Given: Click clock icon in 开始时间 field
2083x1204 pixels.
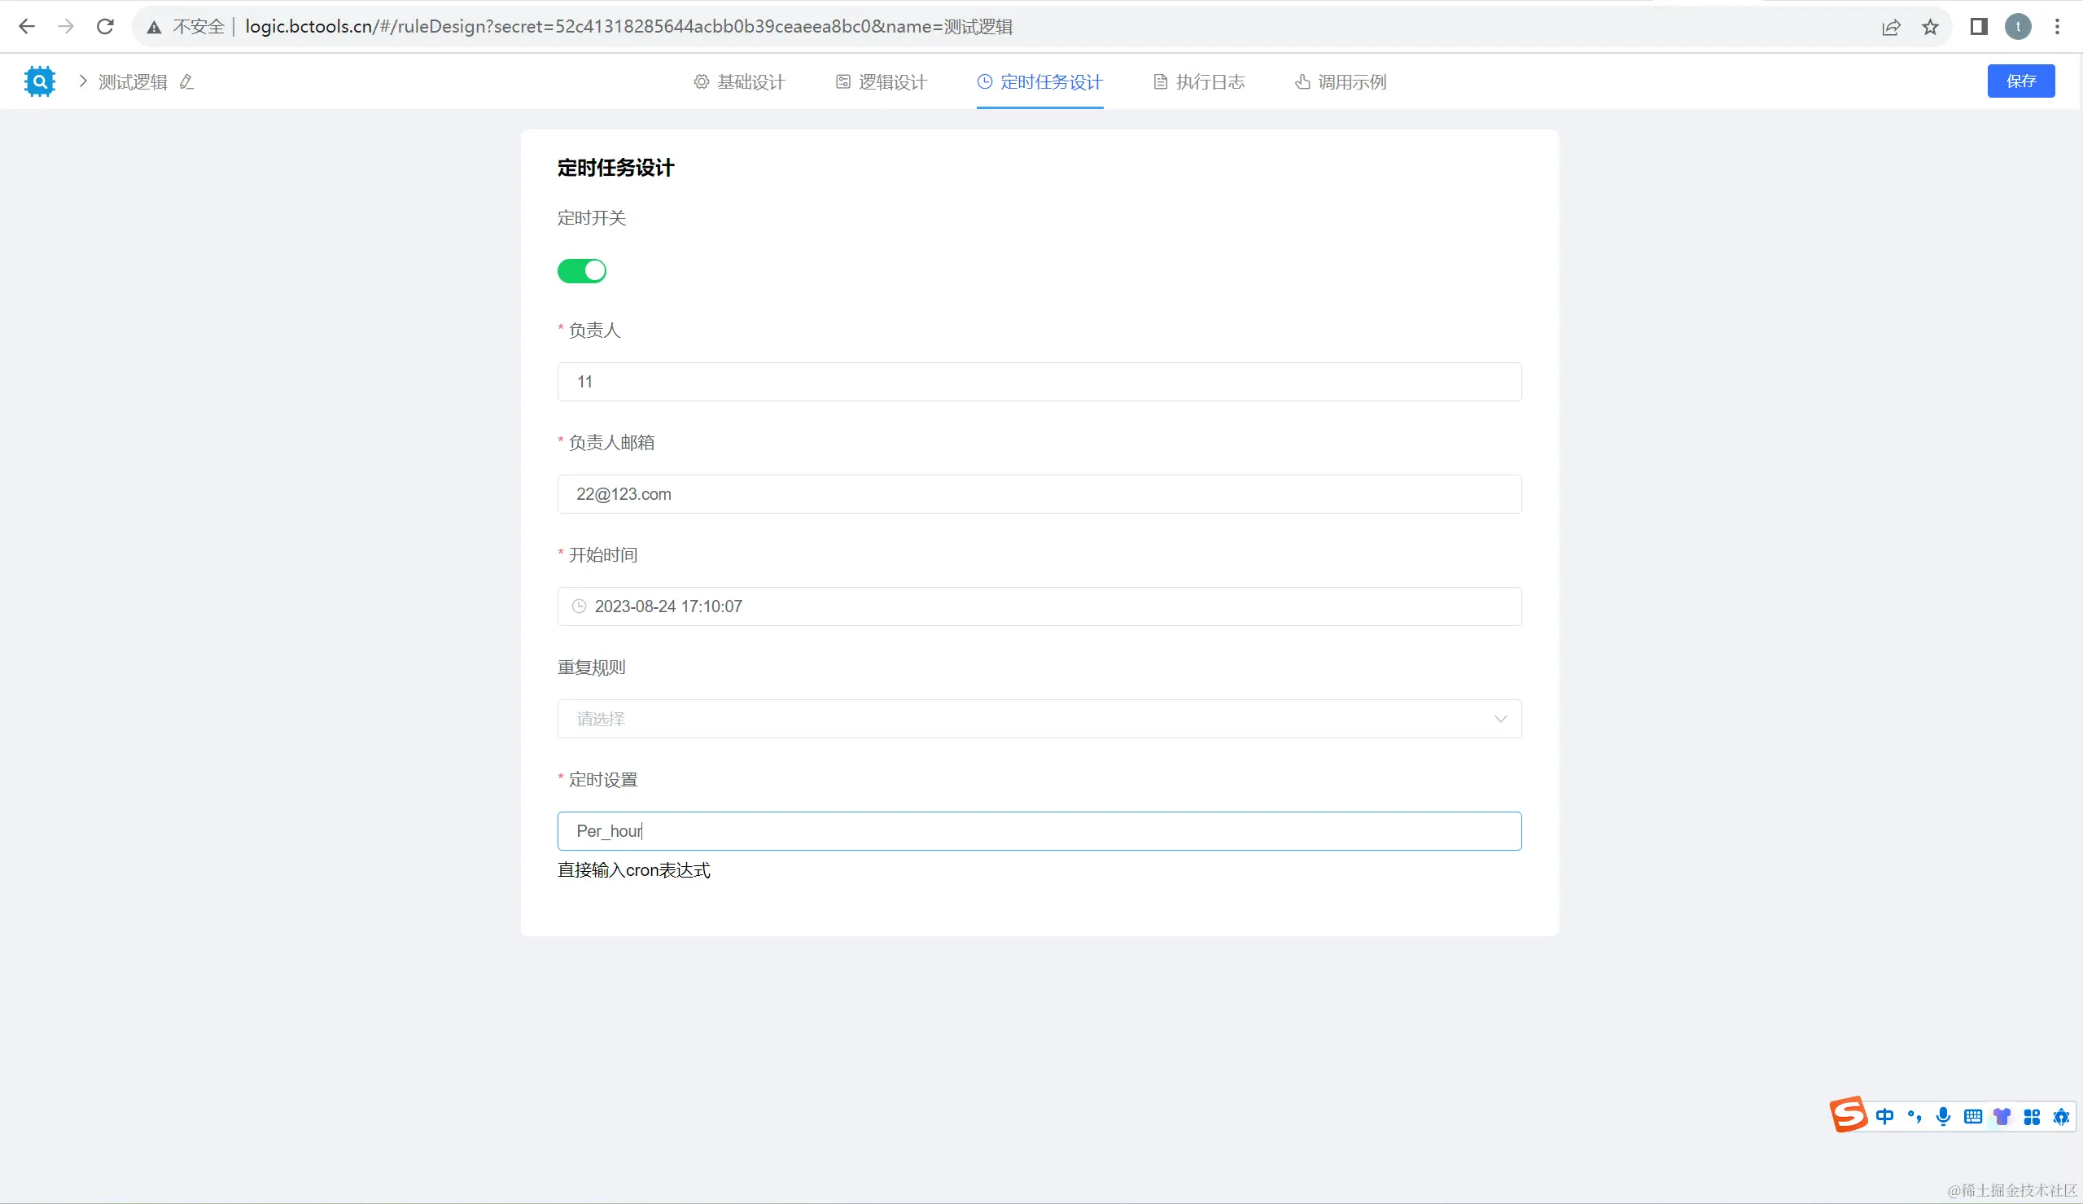Looking at the screenshot, I should (580, 606).
